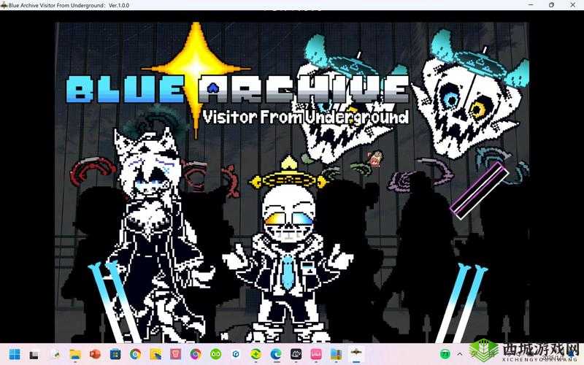584x365 pixels.
Task: Restore down the game window
Action: (x=552, y=5)
